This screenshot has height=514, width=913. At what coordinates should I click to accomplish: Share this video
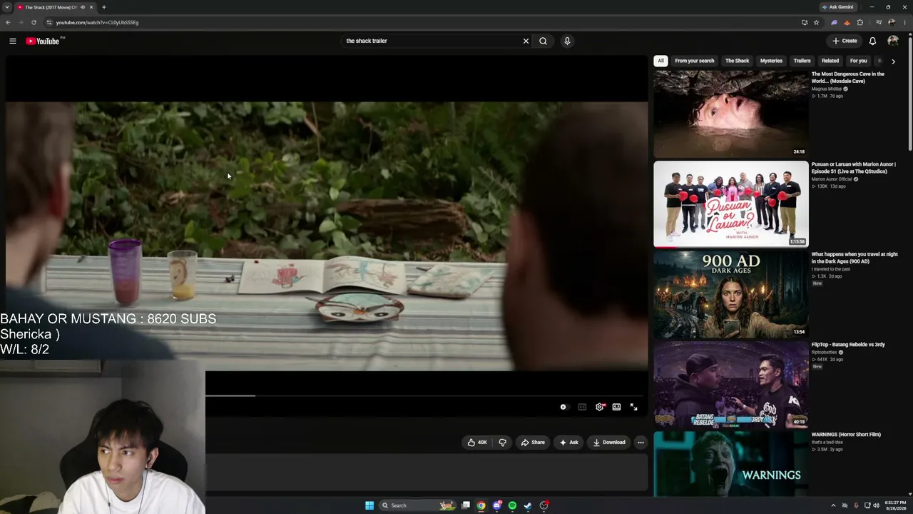pyautogui.click(x=533, y=443)
